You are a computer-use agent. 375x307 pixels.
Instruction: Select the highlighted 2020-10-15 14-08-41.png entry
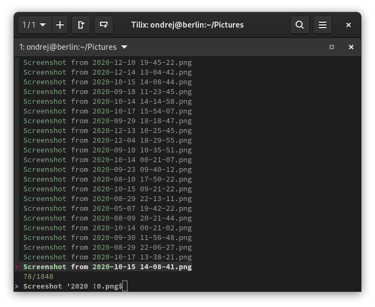107,266
